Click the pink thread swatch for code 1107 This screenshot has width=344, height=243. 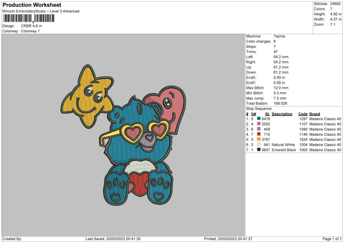tap(259, 124)
